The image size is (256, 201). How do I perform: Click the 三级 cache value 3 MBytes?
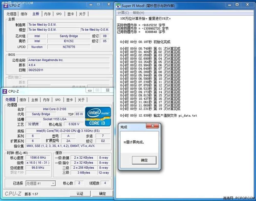coord(84,173)
